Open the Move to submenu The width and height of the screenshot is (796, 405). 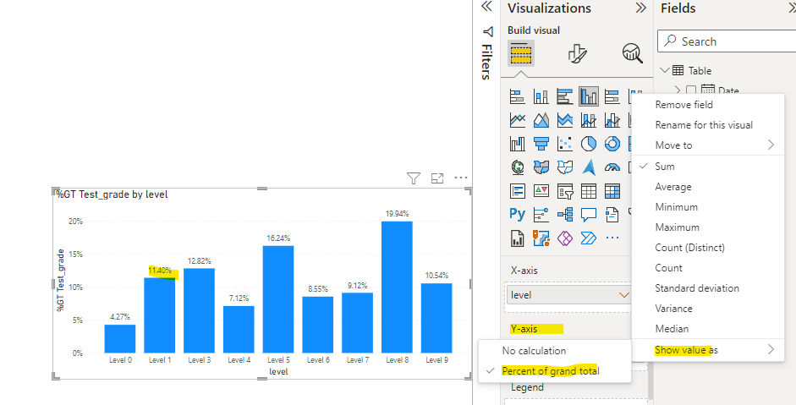(x=707, y=145)
